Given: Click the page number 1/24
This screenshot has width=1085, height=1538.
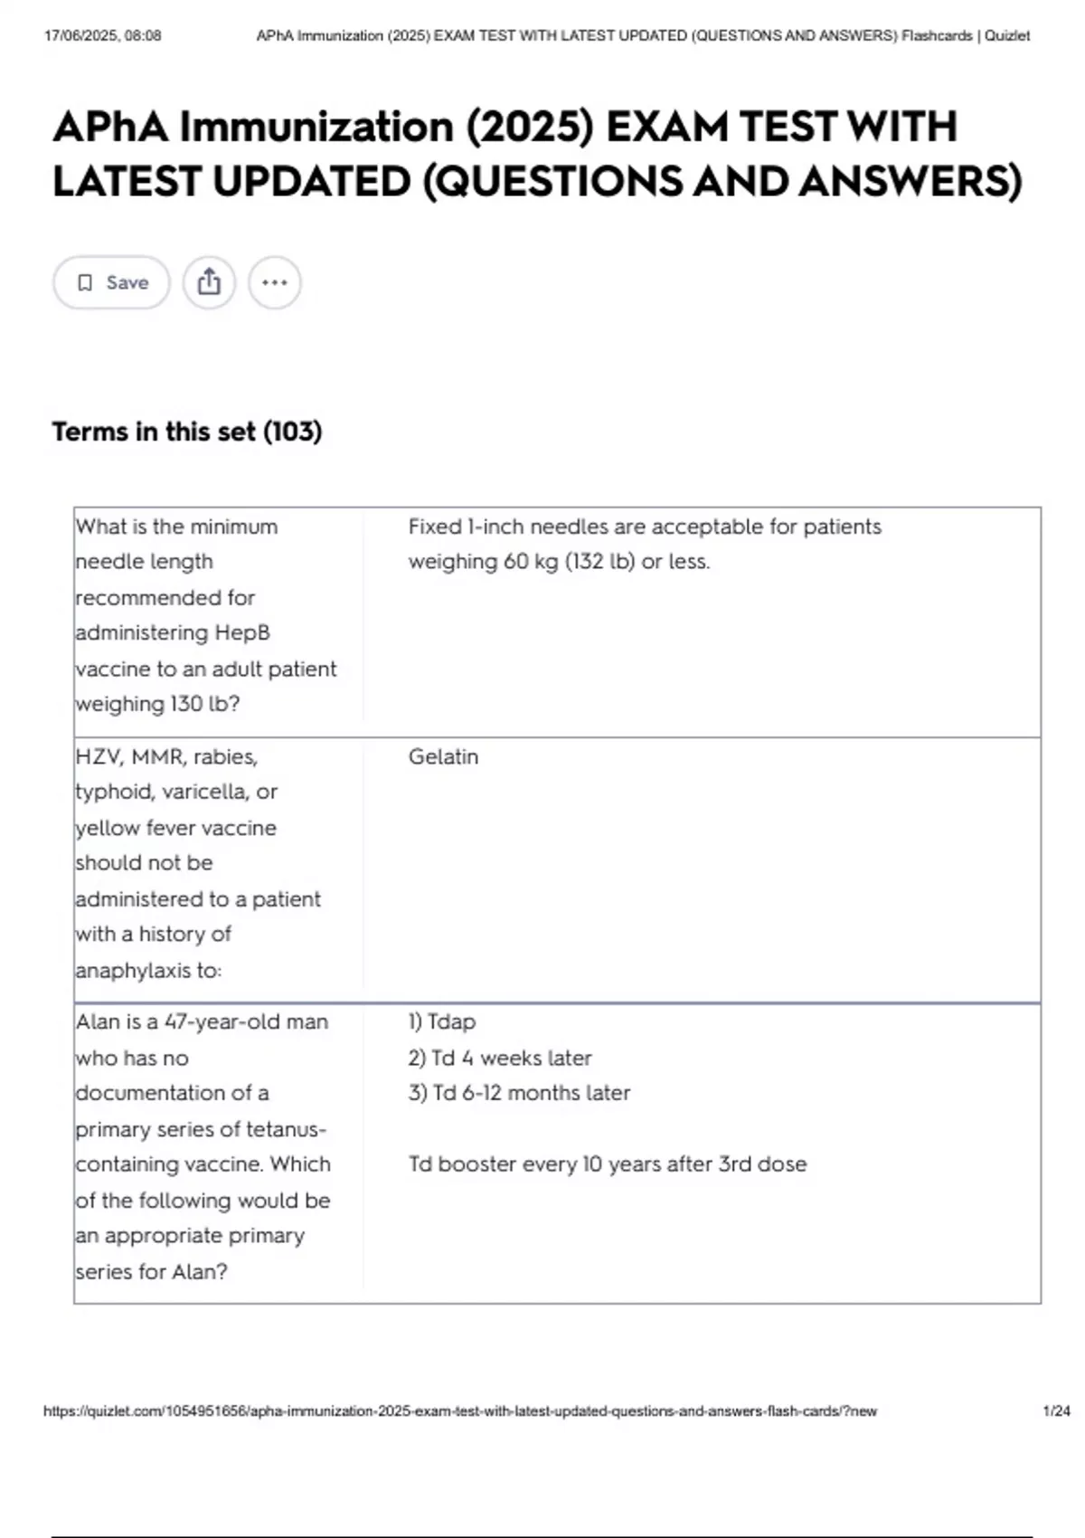Looking at the screenshot, I should coord(1056,1410).
